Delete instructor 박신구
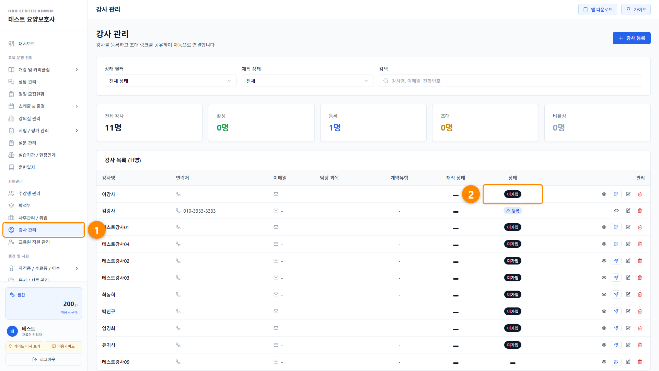Image resolution: width=659 pixels, height=371 pixels. click(x=640, y=311)
